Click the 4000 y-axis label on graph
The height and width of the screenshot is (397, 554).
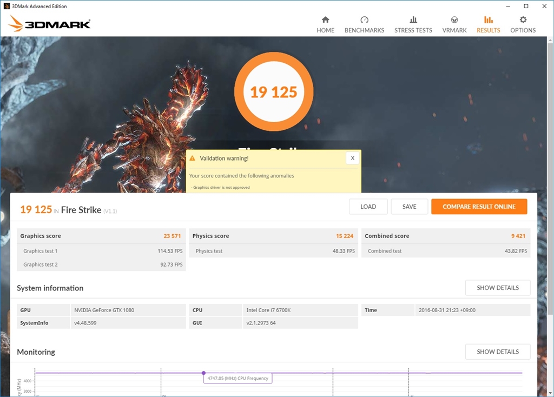coord(28,381)
